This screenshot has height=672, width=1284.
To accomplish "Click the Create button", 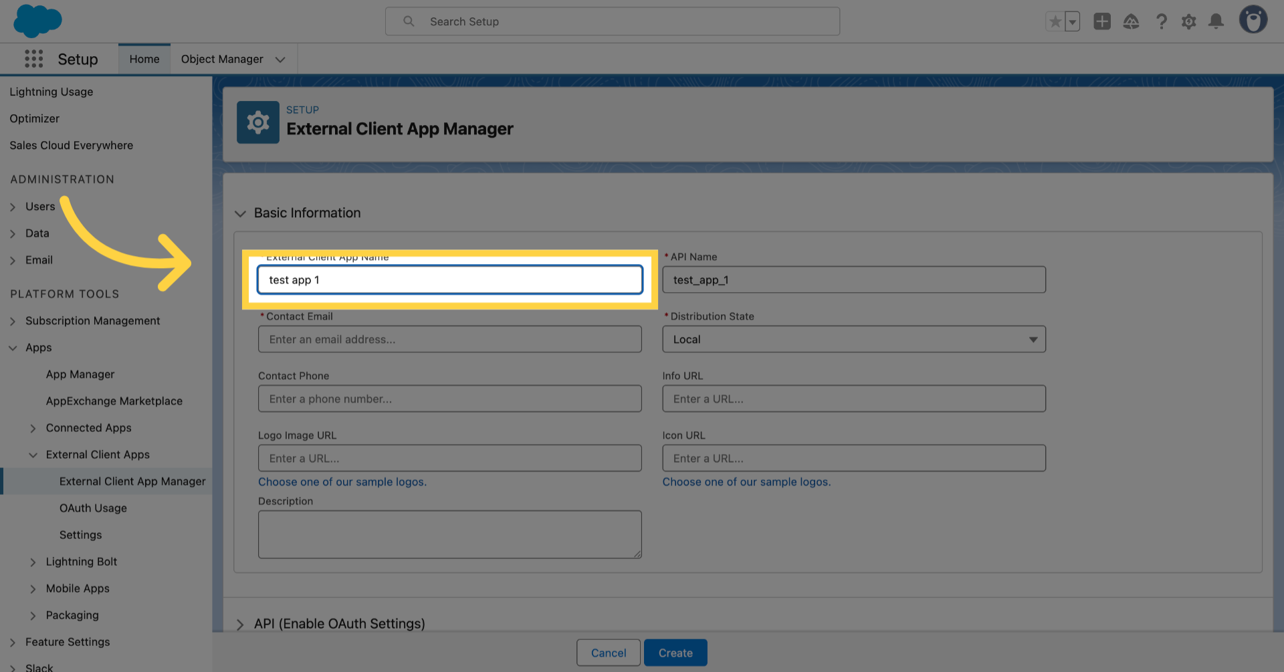I will pyautogui.click(x=675, y=653).
